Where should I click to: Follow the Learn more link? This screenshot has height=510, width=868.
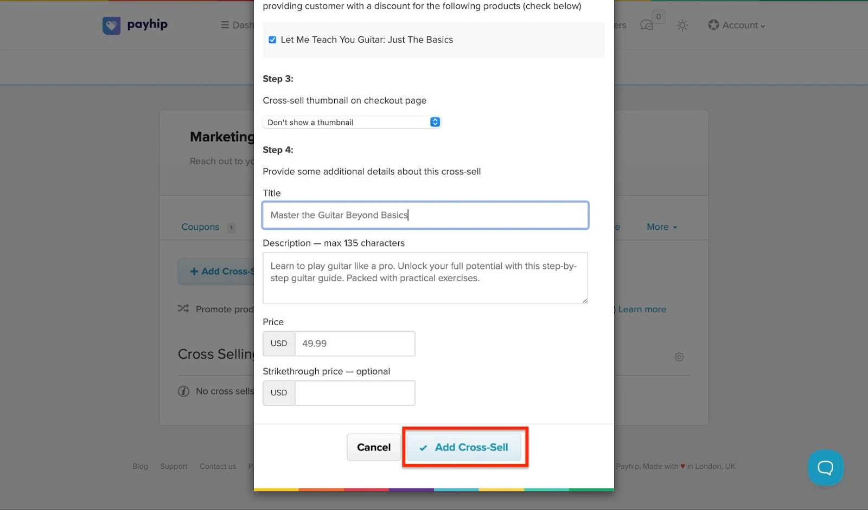tap(642, 309)
